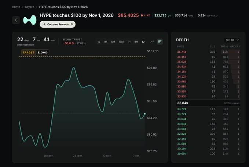Viewport: 249px width, 167px height.
Task: Open Outcome Rewards link
Action: tap(58, 25)
